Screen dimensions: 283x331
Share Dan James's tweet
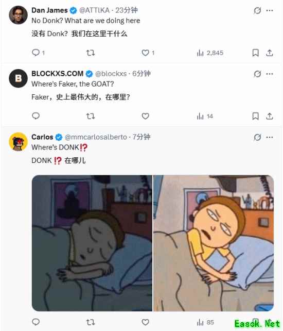click(x=269, y=53)
